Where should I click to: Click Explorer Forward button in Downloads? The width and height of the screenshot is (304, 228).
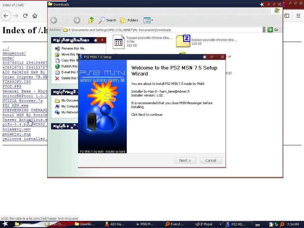pos(77,20)
